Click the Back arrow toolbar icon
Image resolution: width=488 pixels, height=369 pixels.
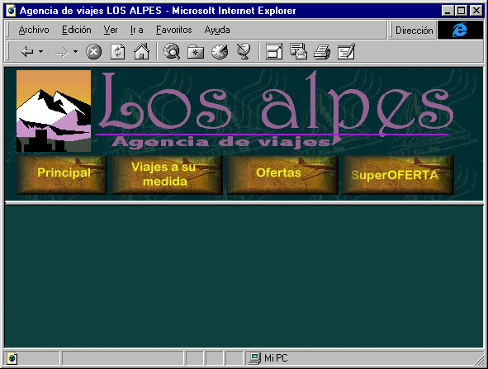tap(26, 52)
